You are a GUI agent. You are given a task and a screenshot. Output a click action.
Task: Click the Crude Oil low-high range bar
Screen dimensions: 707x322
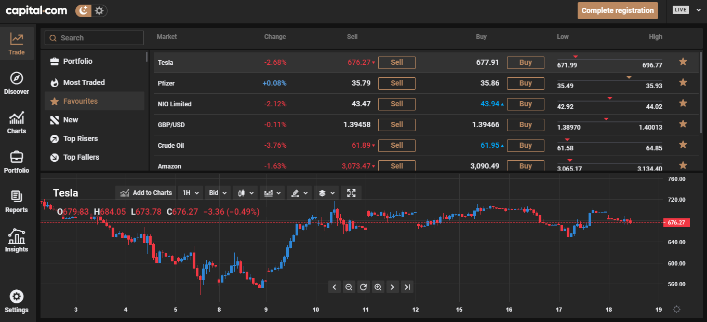tap(609, 142)
